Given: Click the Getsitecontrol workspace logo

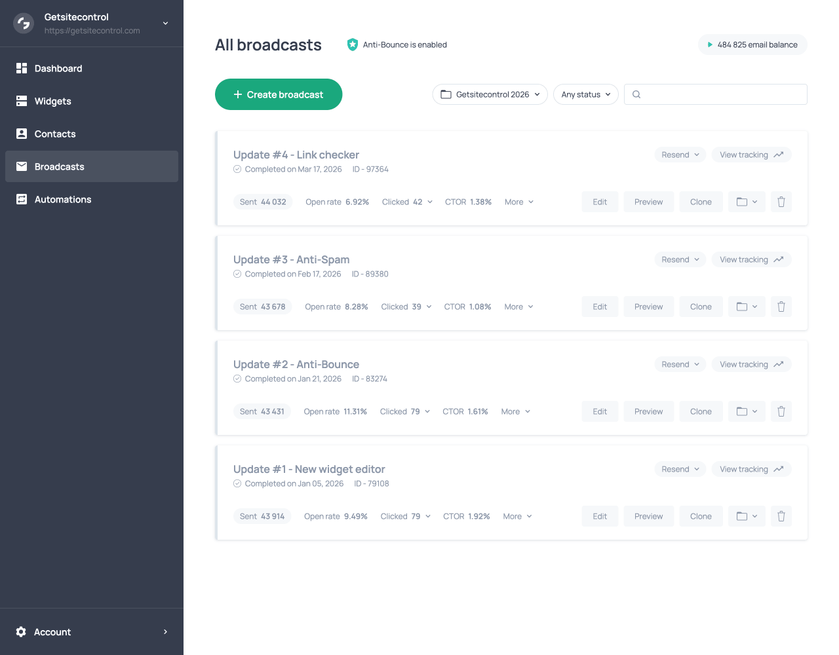Looking at the screenshot, I should click(23, 23).
